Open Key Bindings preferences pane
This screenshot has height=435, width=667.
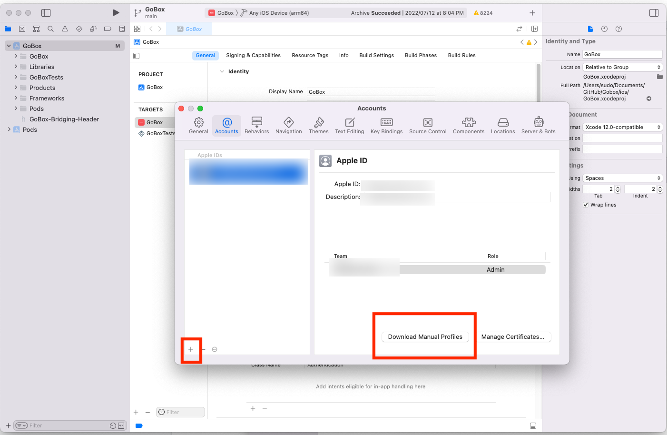[x=386, y=126]
